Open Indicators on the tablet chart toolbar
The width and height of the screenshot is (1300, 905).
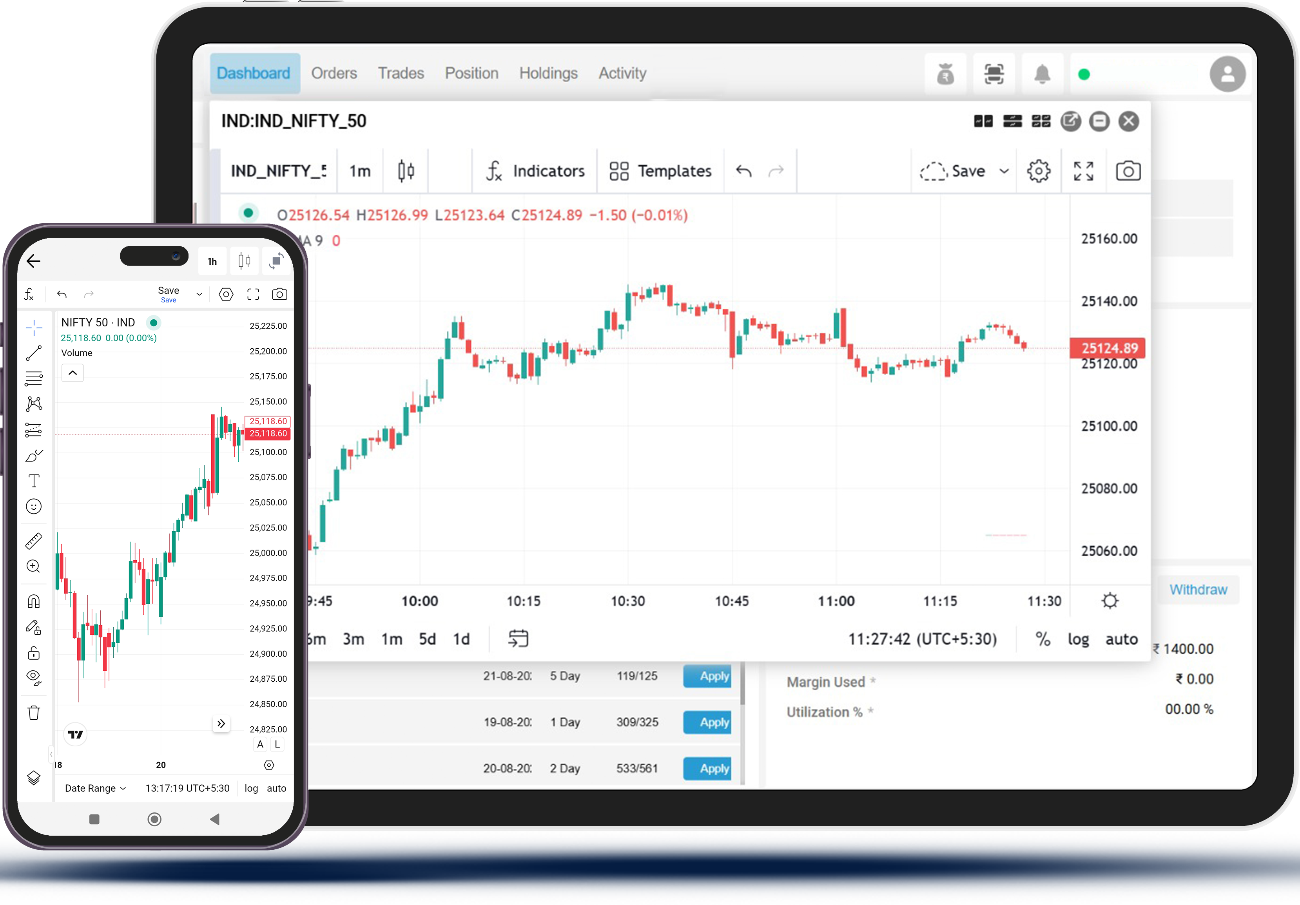[x=535, y=171]
